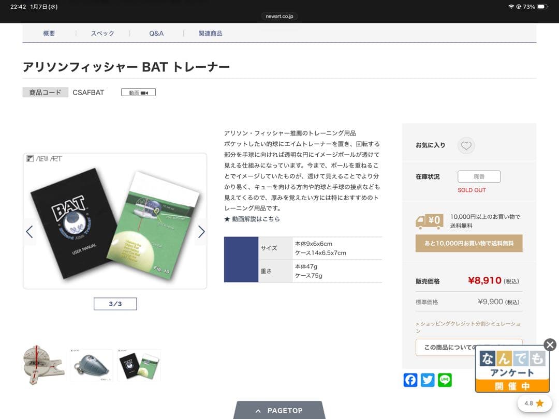Share the page via LINE icon
Viewport: 559px width, 419px height.
coord(445,380)
